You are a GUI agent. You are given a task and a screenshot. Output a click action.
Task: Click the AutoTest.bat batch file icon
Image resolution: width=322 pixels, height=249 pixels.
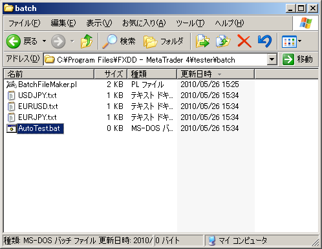(11, 128)
